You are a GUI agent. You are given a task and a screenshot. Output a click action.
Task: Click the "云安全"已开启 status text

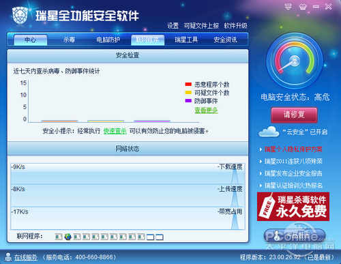point(305,132)
